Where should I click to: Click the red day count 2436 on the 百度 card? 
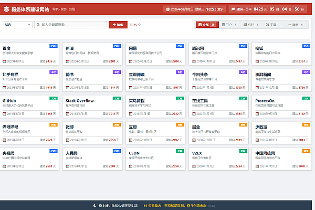click(49, 61)
